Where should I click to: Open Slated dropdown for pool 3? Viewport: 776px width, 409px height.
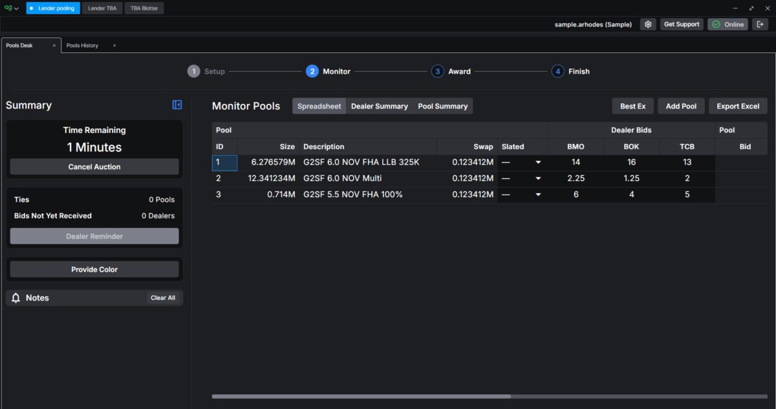click(537, 195)
